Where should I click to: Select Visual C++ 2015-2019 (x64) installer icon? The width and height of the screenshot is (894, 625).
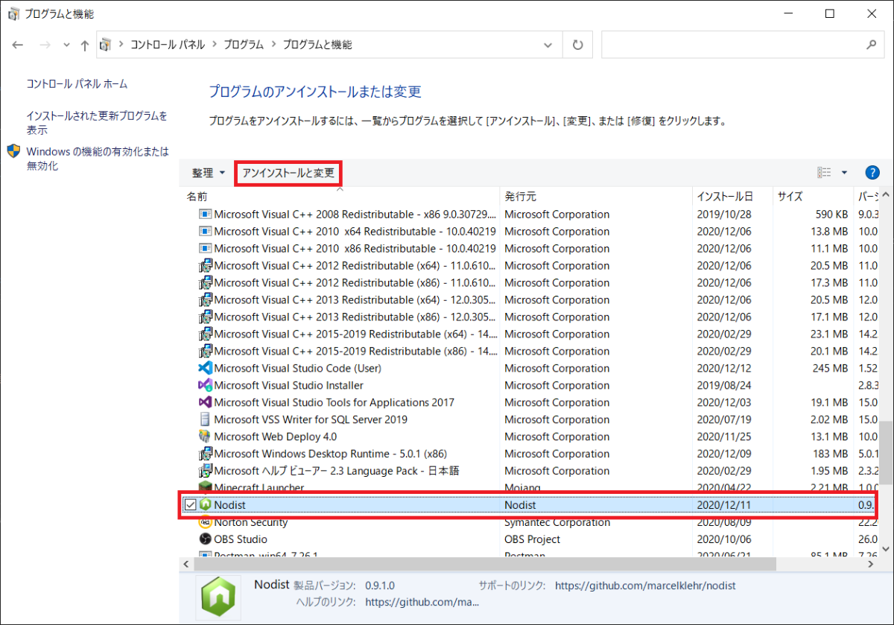(206, 334)
